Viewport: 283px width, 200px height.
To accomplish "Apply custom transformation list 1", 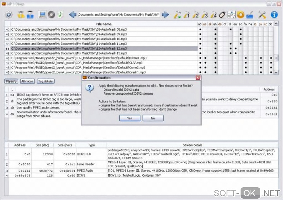I will pyautogui.click(x=187, y=15).
